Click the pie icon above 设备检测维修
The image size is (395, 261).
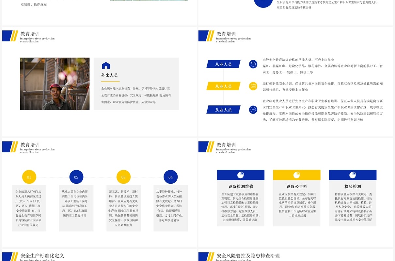[241, 175]
